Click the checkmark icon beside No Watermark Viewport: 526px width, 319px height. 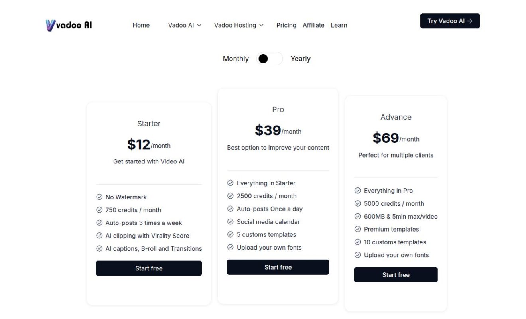click(99, 197)
